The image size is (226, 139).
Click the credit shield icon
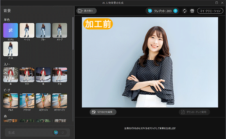(150, 11)
